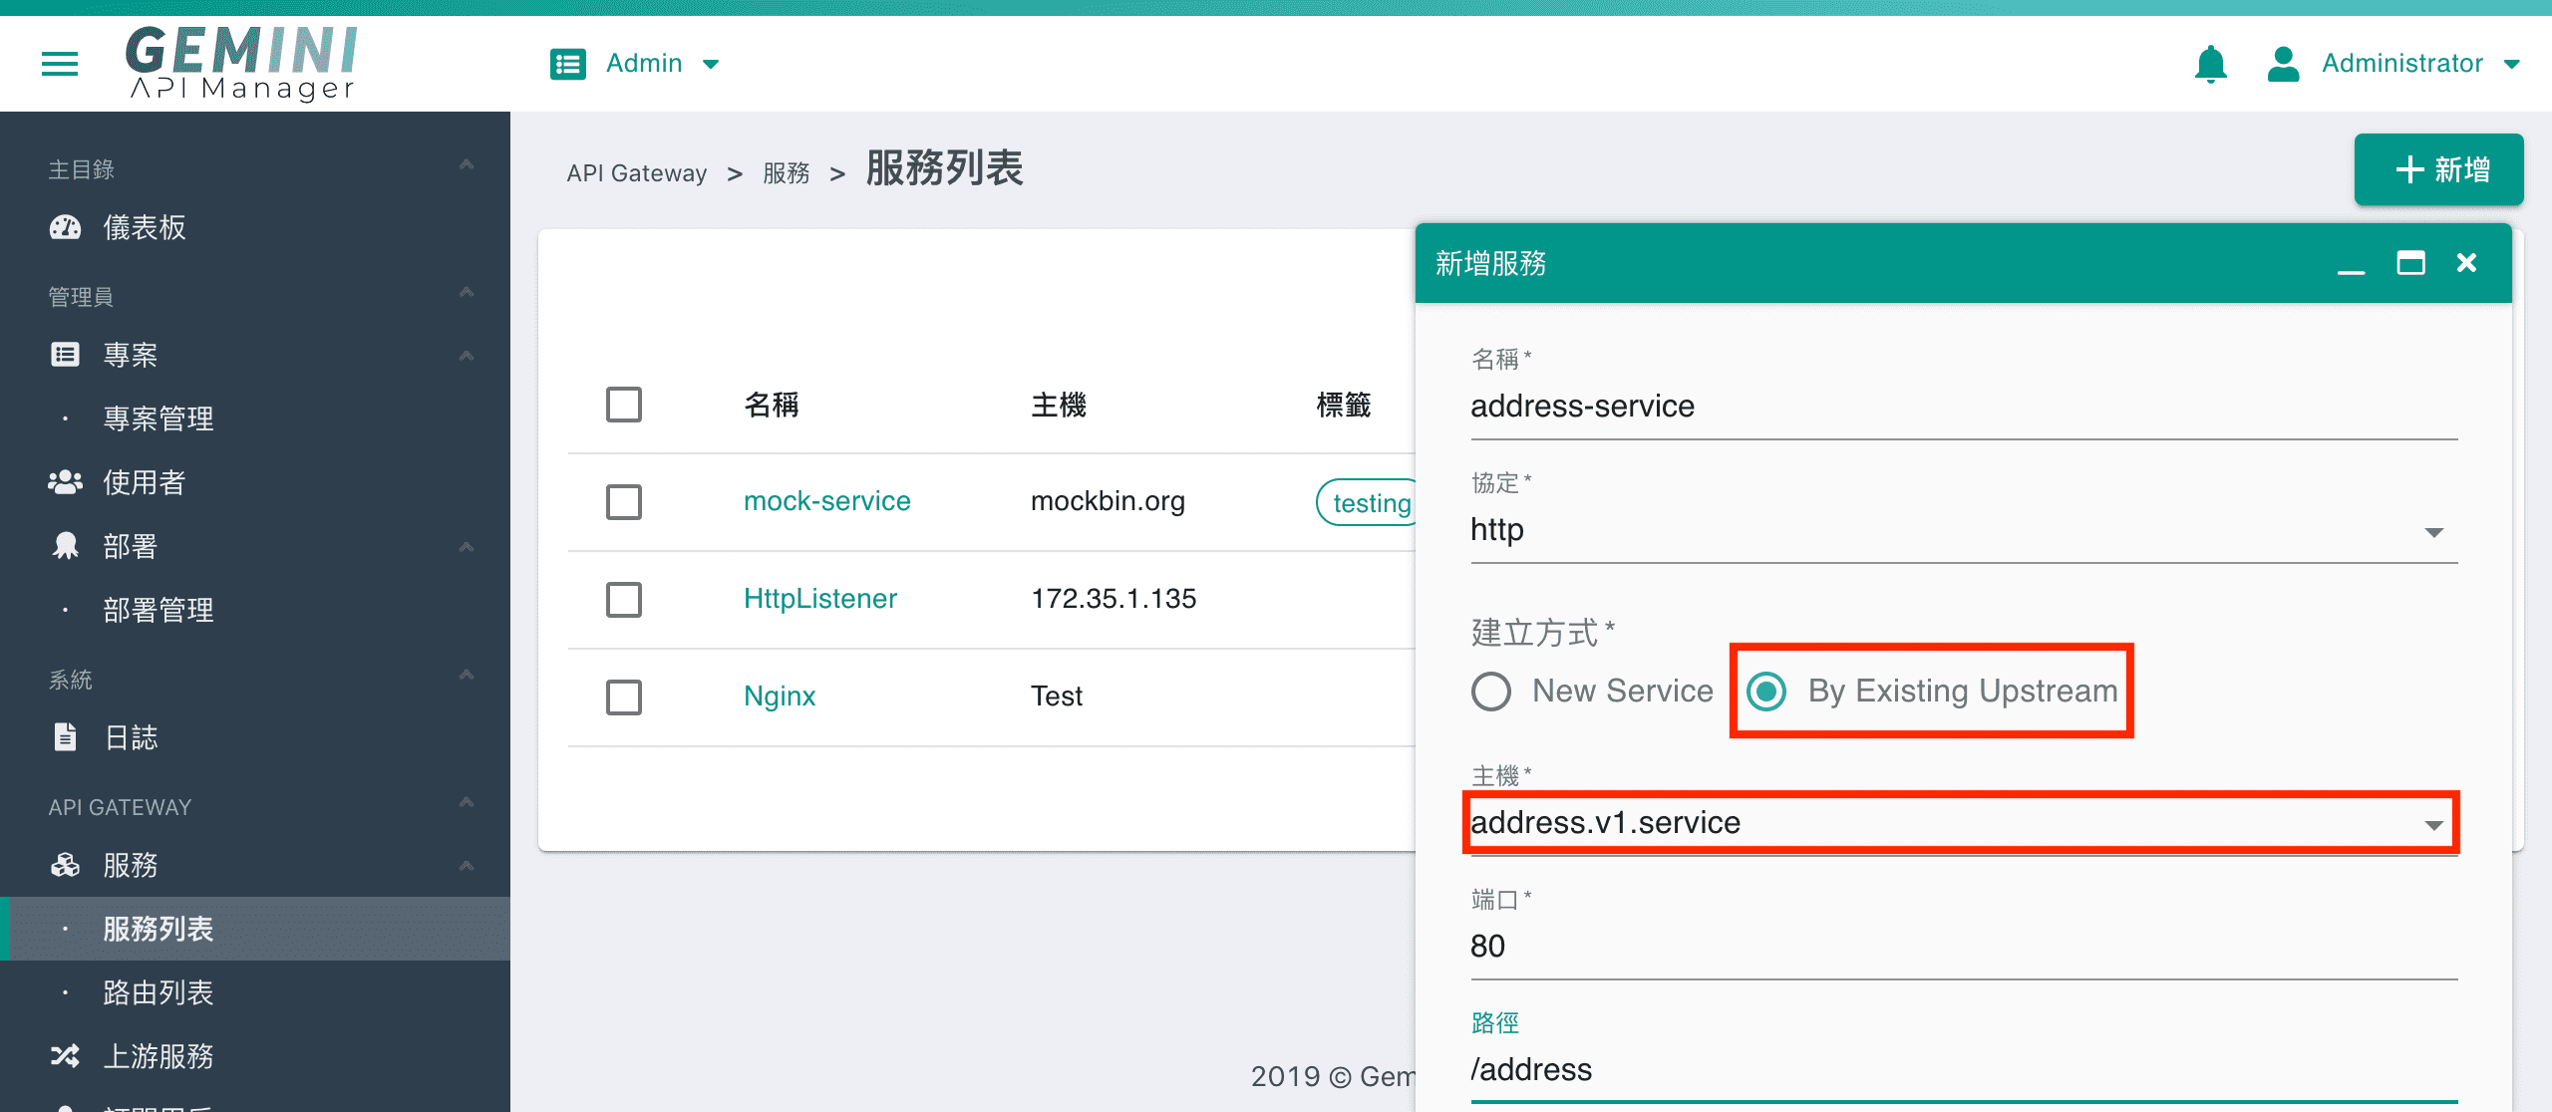Open the Nginx service link
Image resolution: width=2552 pixels, height=1112 pixels.
pos(780,696)
